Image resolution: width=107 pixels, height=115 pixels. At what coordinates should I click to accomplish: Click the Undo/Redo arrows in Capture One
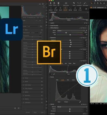point(79,3)
